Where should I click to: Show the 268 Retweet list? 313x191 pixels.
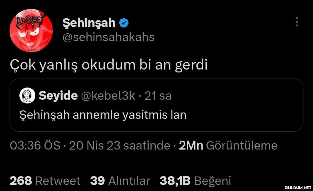[x=45, y=181]
